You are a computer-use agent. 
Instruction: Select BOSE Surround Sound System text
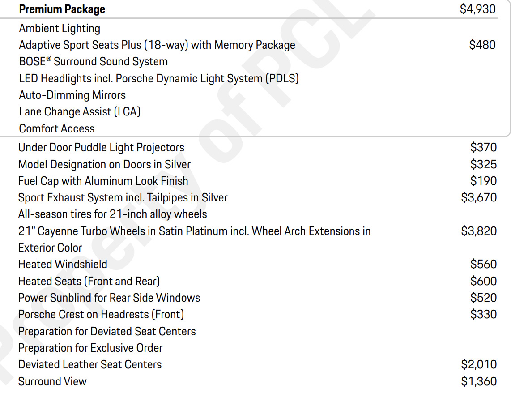93,62
